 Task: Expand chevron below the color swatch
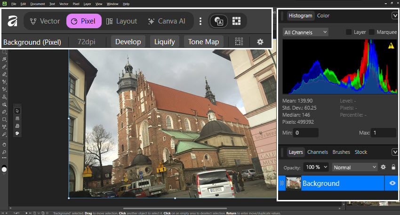pos(4,174)
